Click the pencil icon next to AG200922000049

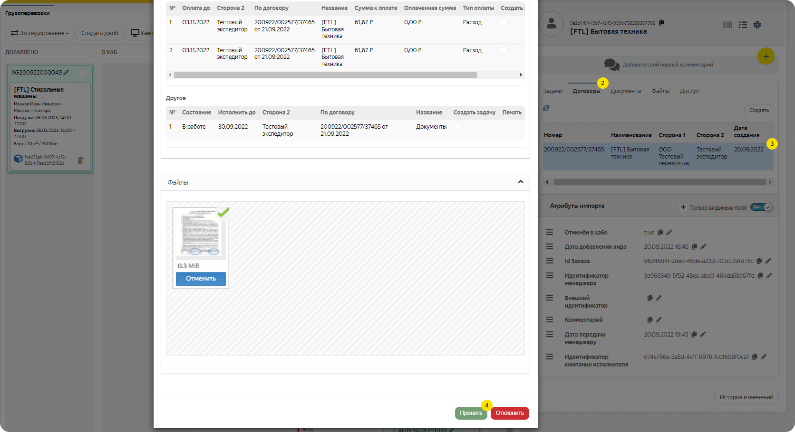[66, 73]
